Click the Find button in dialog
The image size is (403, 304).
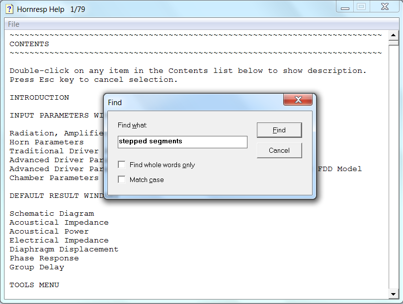[x=279, y=130]
